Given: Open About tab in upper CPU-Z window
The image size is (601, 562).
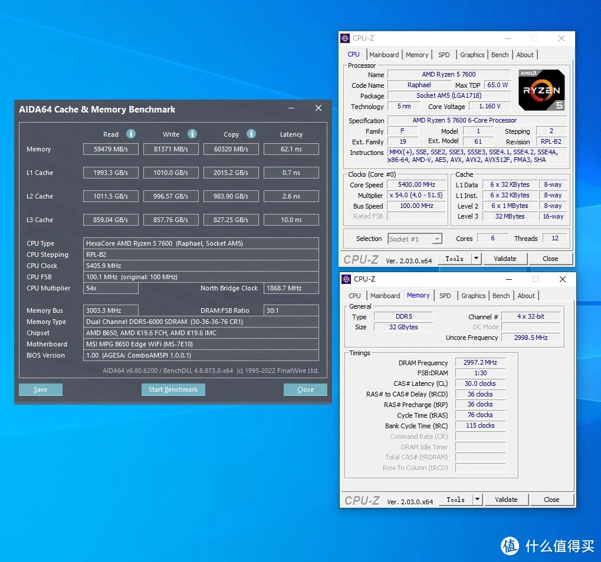Looking at the screenshot, I should pos(525,55).
